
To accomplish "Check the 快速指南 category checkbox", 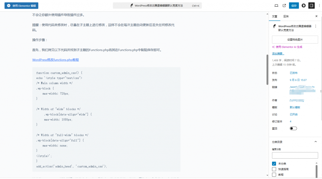I will tap(274, 169).
